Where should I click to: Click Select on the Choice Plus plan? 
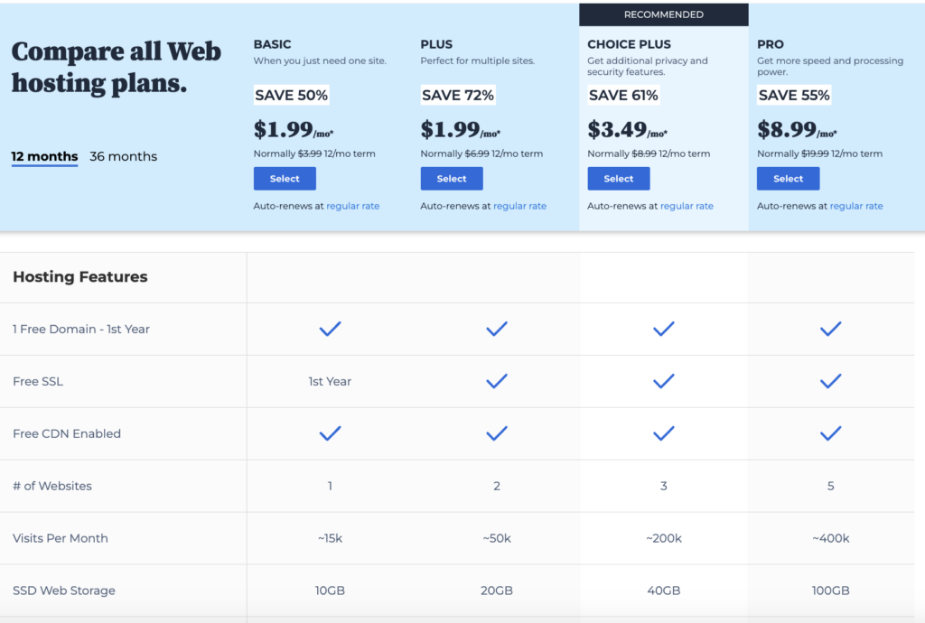tap(618, 178)
